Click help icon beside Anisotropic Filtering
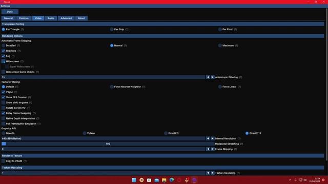Screen dimensions: 328x184 240,77
